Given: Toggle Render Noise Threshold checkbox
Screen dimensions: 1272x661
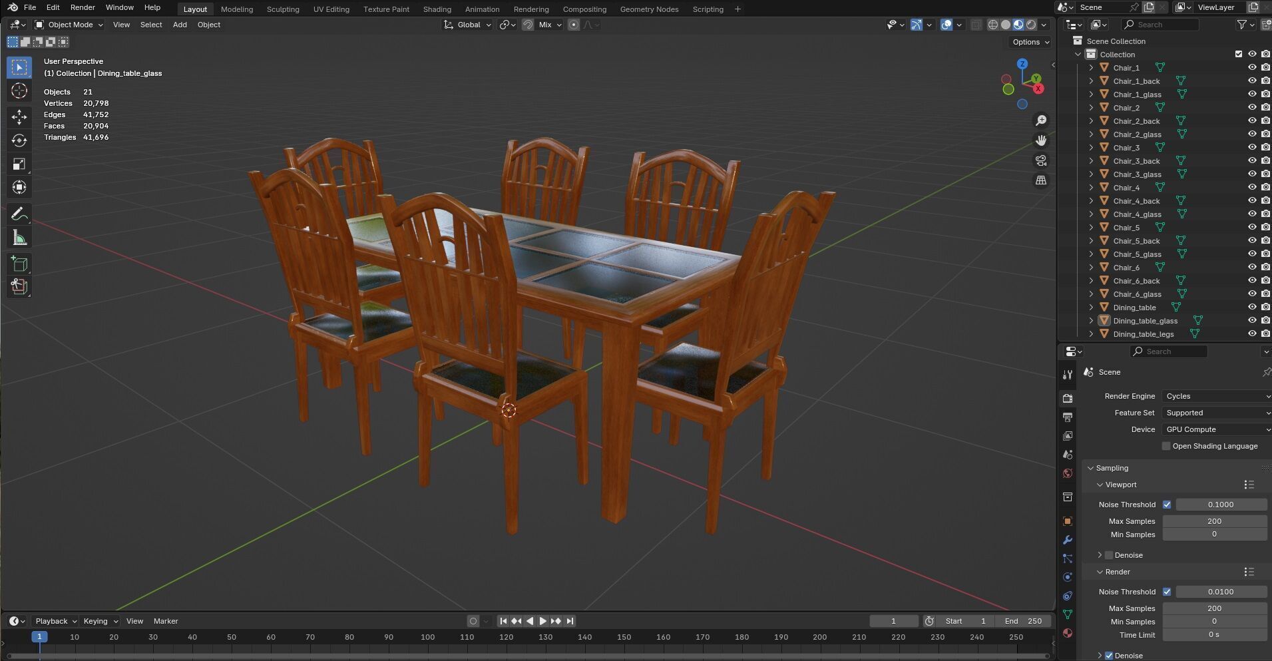Looking at the screenshot, I should click(x=1167, y=592).
